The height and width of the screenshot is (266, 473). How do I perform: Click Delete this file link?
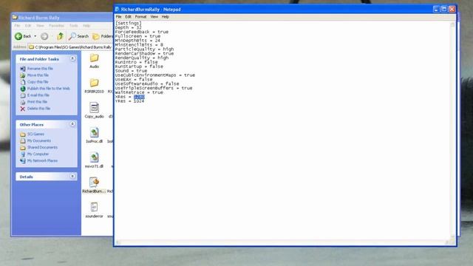[38, 109]
